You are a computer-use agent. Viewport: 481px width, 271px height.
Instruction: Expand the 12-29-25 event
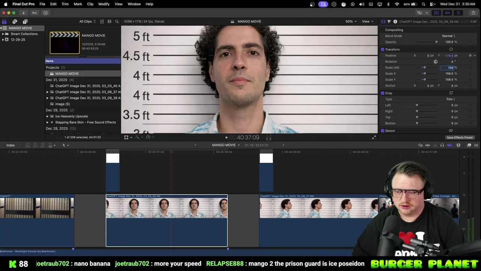[3, 40]
